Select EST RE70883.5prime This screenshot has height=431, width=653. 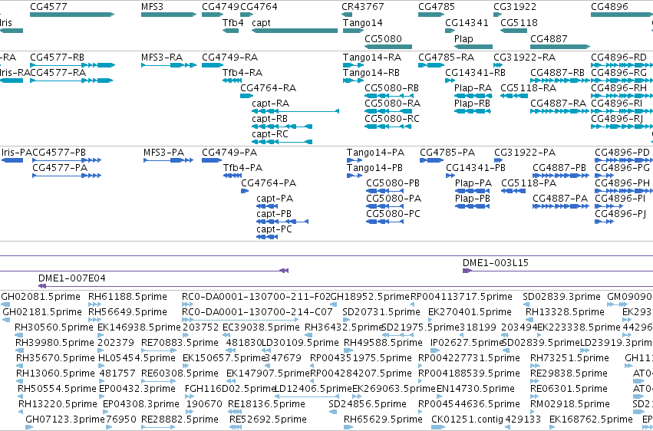pyautogui.click(x=158, y=350)
